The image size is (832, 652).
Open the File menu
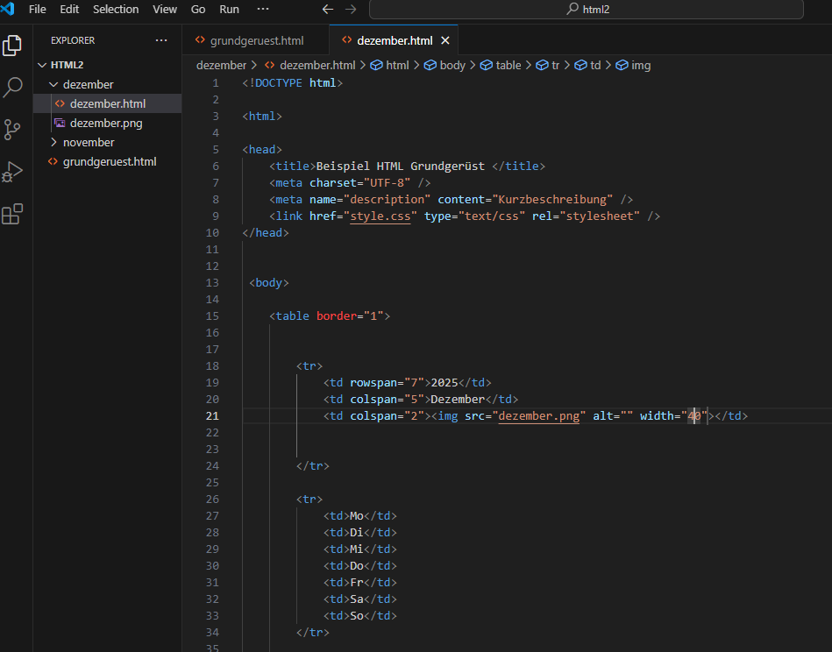38,10
